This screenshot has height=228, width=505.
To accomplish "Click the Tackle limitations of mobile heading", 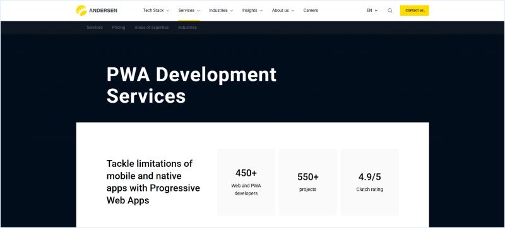I will (153, 182).
